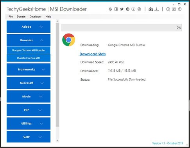Open the YouTube icon link
This screenshot has width=190, height=148.
click(x=133, y=9)
